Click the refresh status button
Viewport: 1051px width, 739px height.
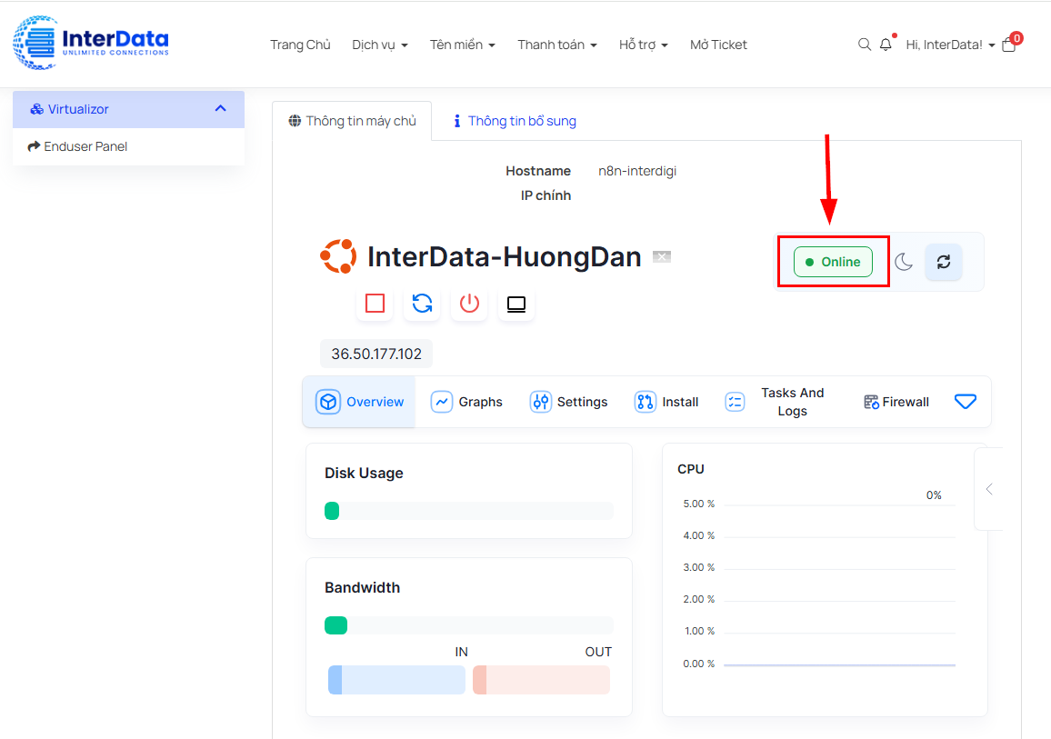944,261
